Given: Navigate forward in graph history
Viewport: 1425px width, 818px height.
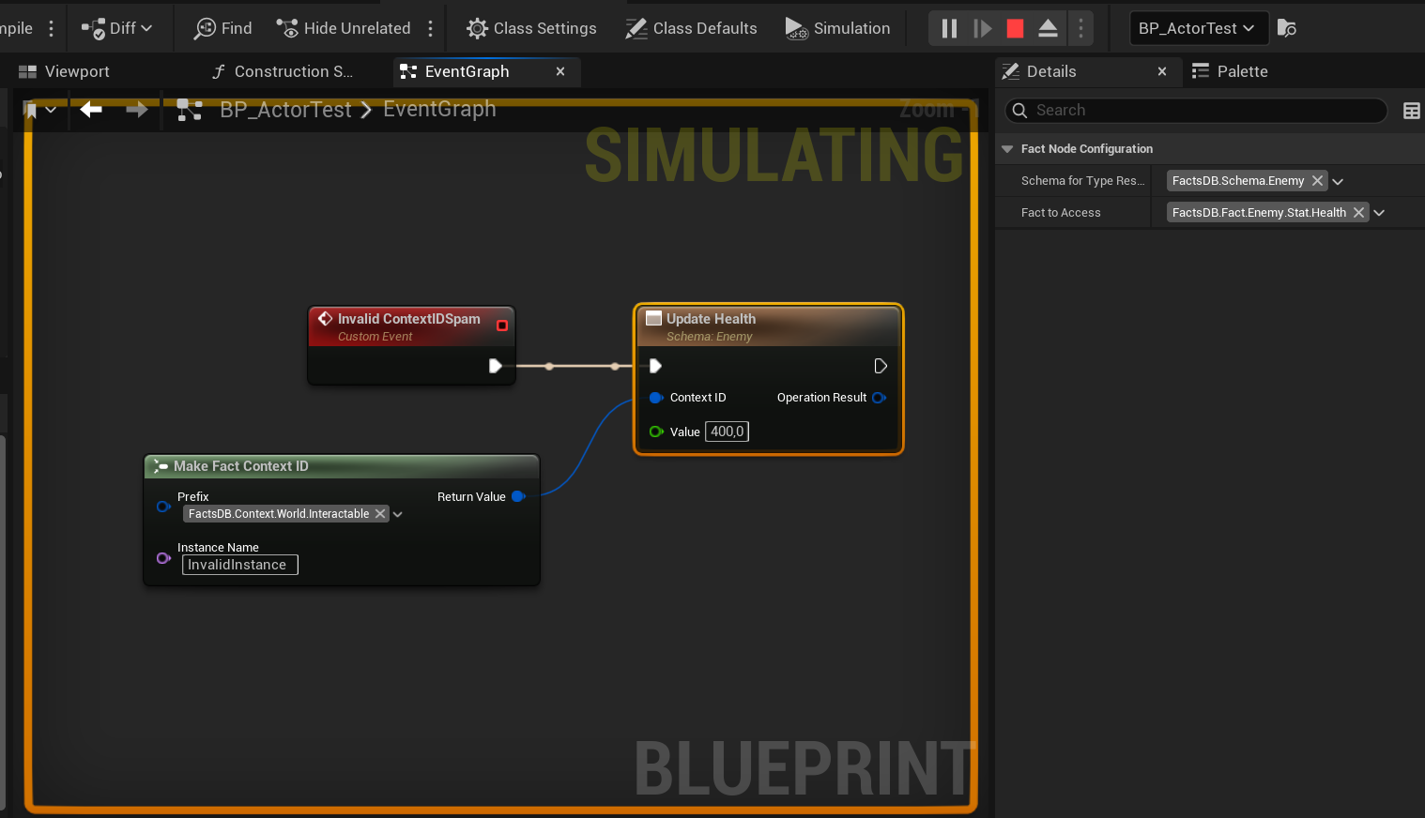Looking at the screenshot, I should (x=137, y=110).
